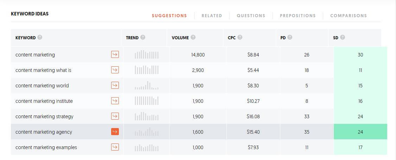Select the Suggestions tab

coord(169,16)
